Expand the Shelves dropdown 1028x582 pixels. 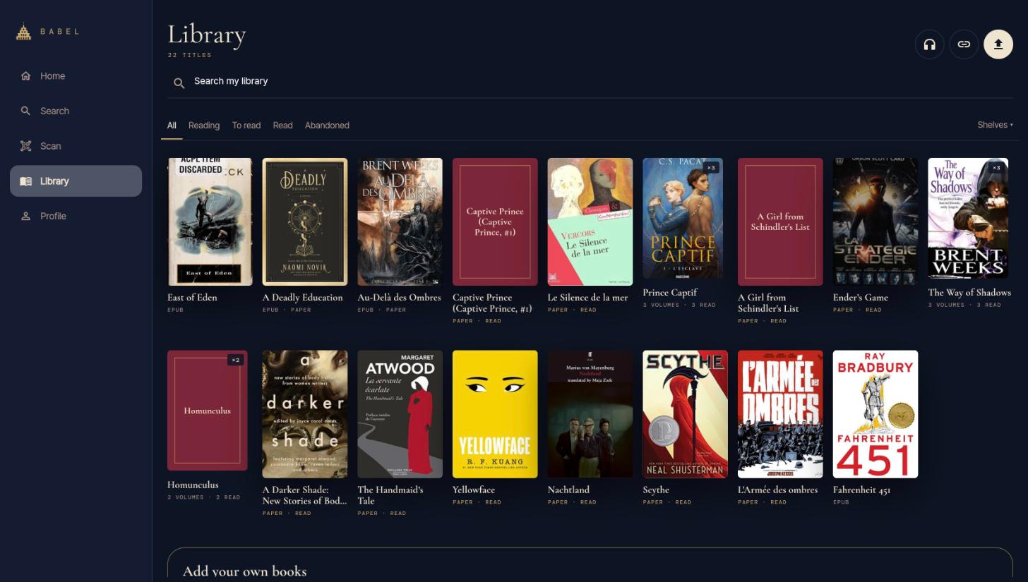tap(995, 125)
